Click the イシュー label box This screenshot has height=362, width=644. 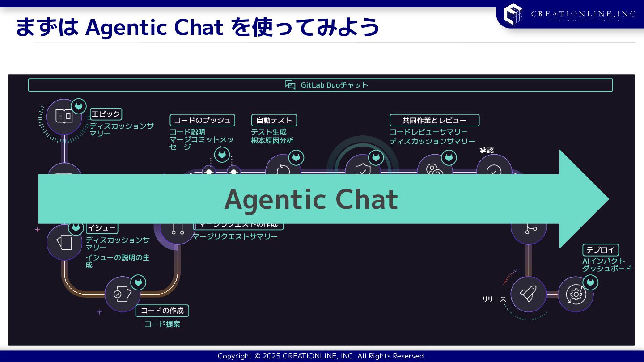coord(102,228)
